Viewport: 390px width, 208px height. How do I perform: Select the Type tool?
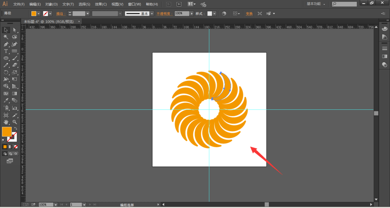[6, 51]
